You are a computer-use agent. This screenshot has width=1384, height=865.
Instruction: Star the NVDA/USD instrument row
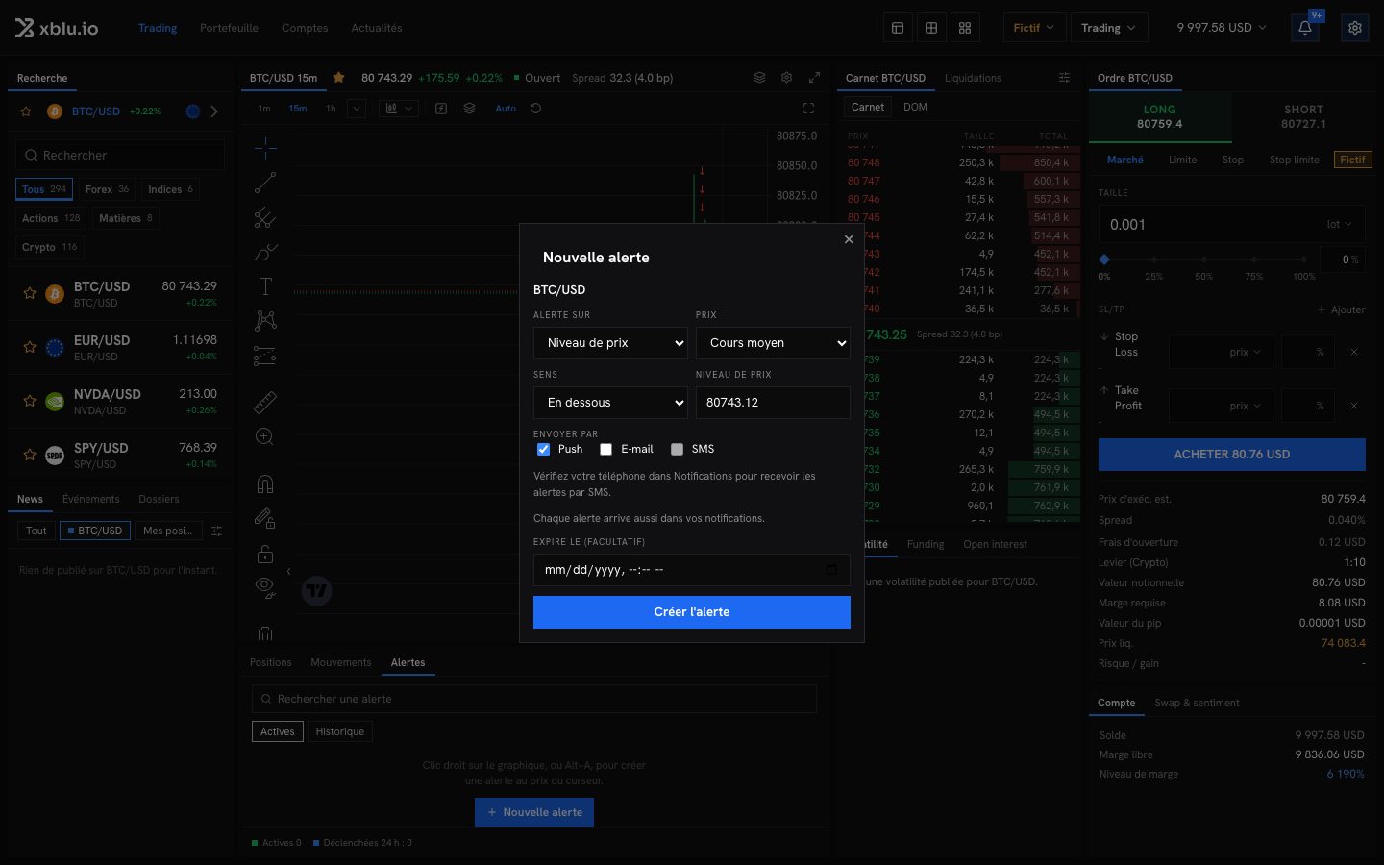tap(30, 401)
